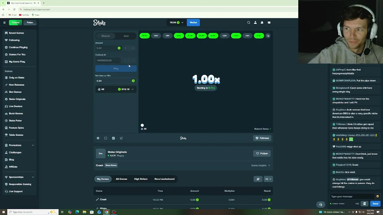Open Following in sidebar
Viewport: 383px width, 215px height.
[x=14, y=40]
